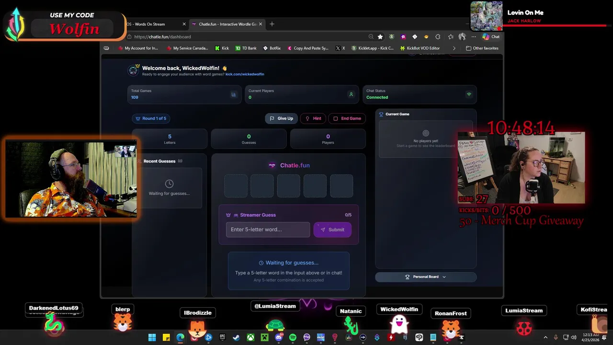Image resolution: width=613 pixels, height=345 pixels.
Task: Open the TD Bank bookmark
Action: (246, 48)
